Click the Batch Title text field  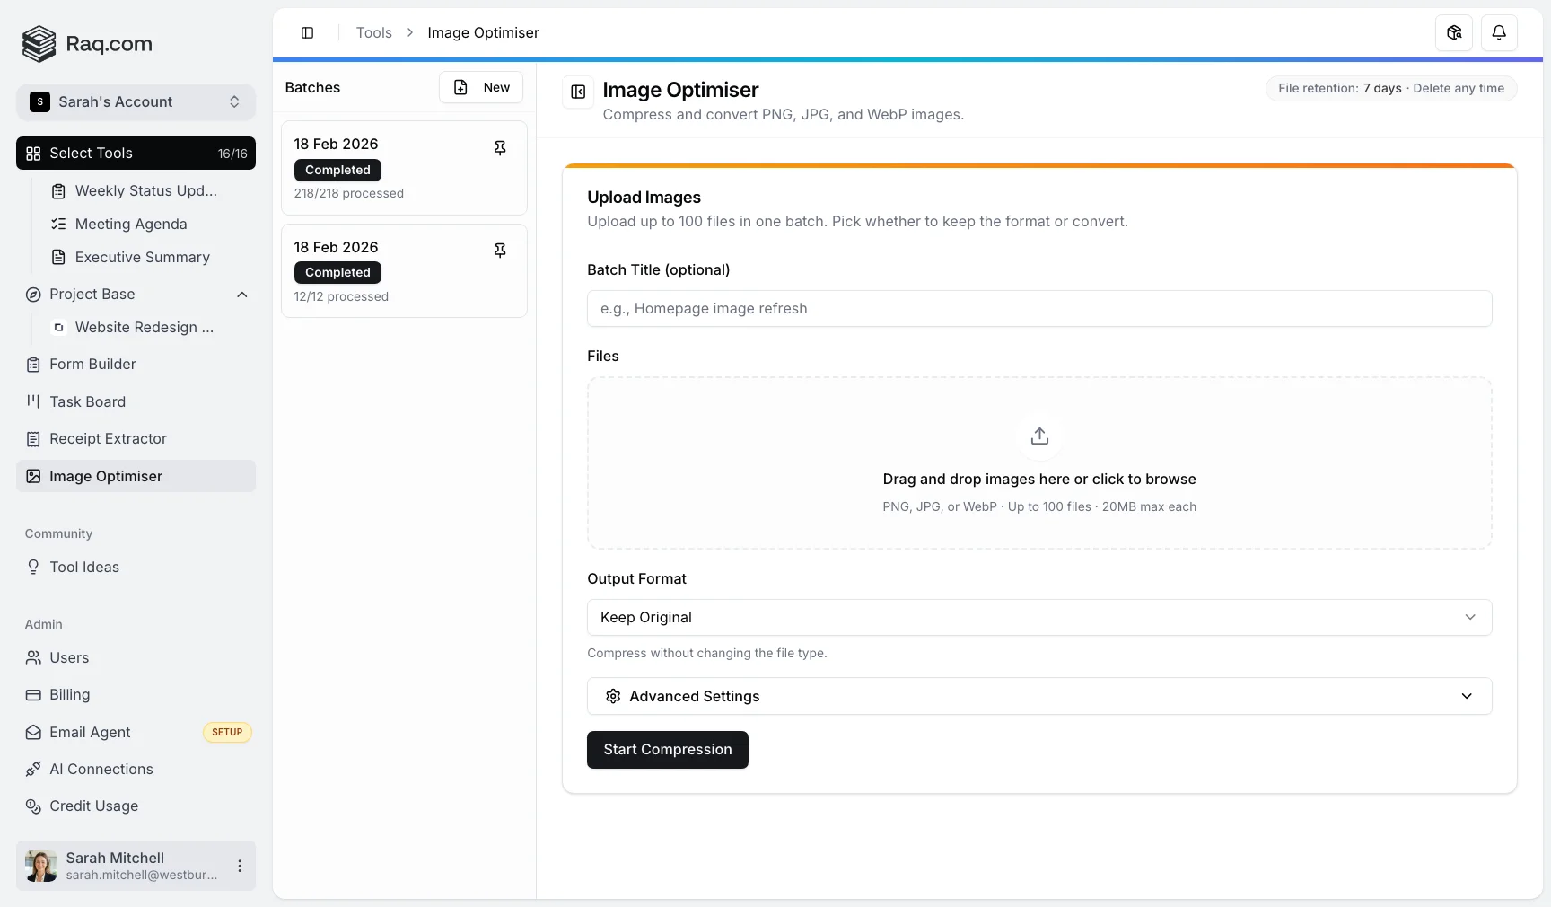pyautogui.click(x=1038, y=309)
